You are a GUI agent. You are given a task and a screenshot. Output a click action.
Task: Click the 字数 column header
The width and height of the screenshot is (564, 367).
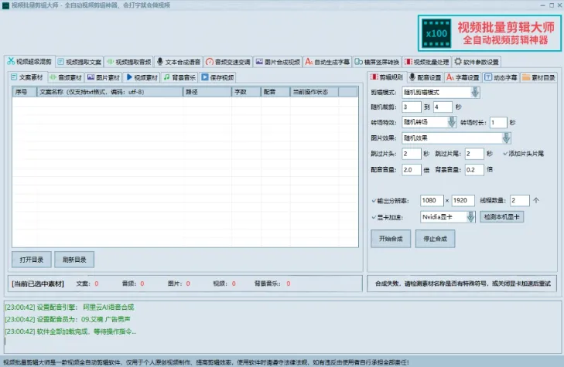(246, 92)
